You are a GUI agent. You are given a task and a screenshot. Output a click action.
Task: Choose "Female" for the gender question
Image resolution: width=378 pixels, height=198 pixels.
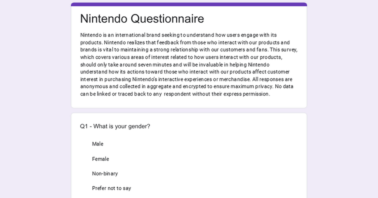100,159
